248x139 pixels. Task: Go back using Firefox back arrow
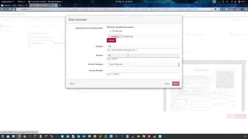[x=2, y=9]
